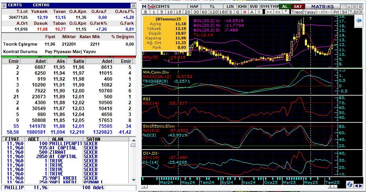
Task: Click the TL currency button
Action: click(x=212, y=7)
